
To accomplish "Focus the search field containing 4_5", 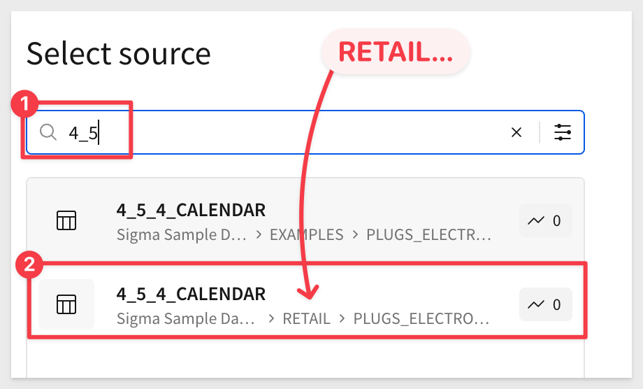I will (305, 132).
